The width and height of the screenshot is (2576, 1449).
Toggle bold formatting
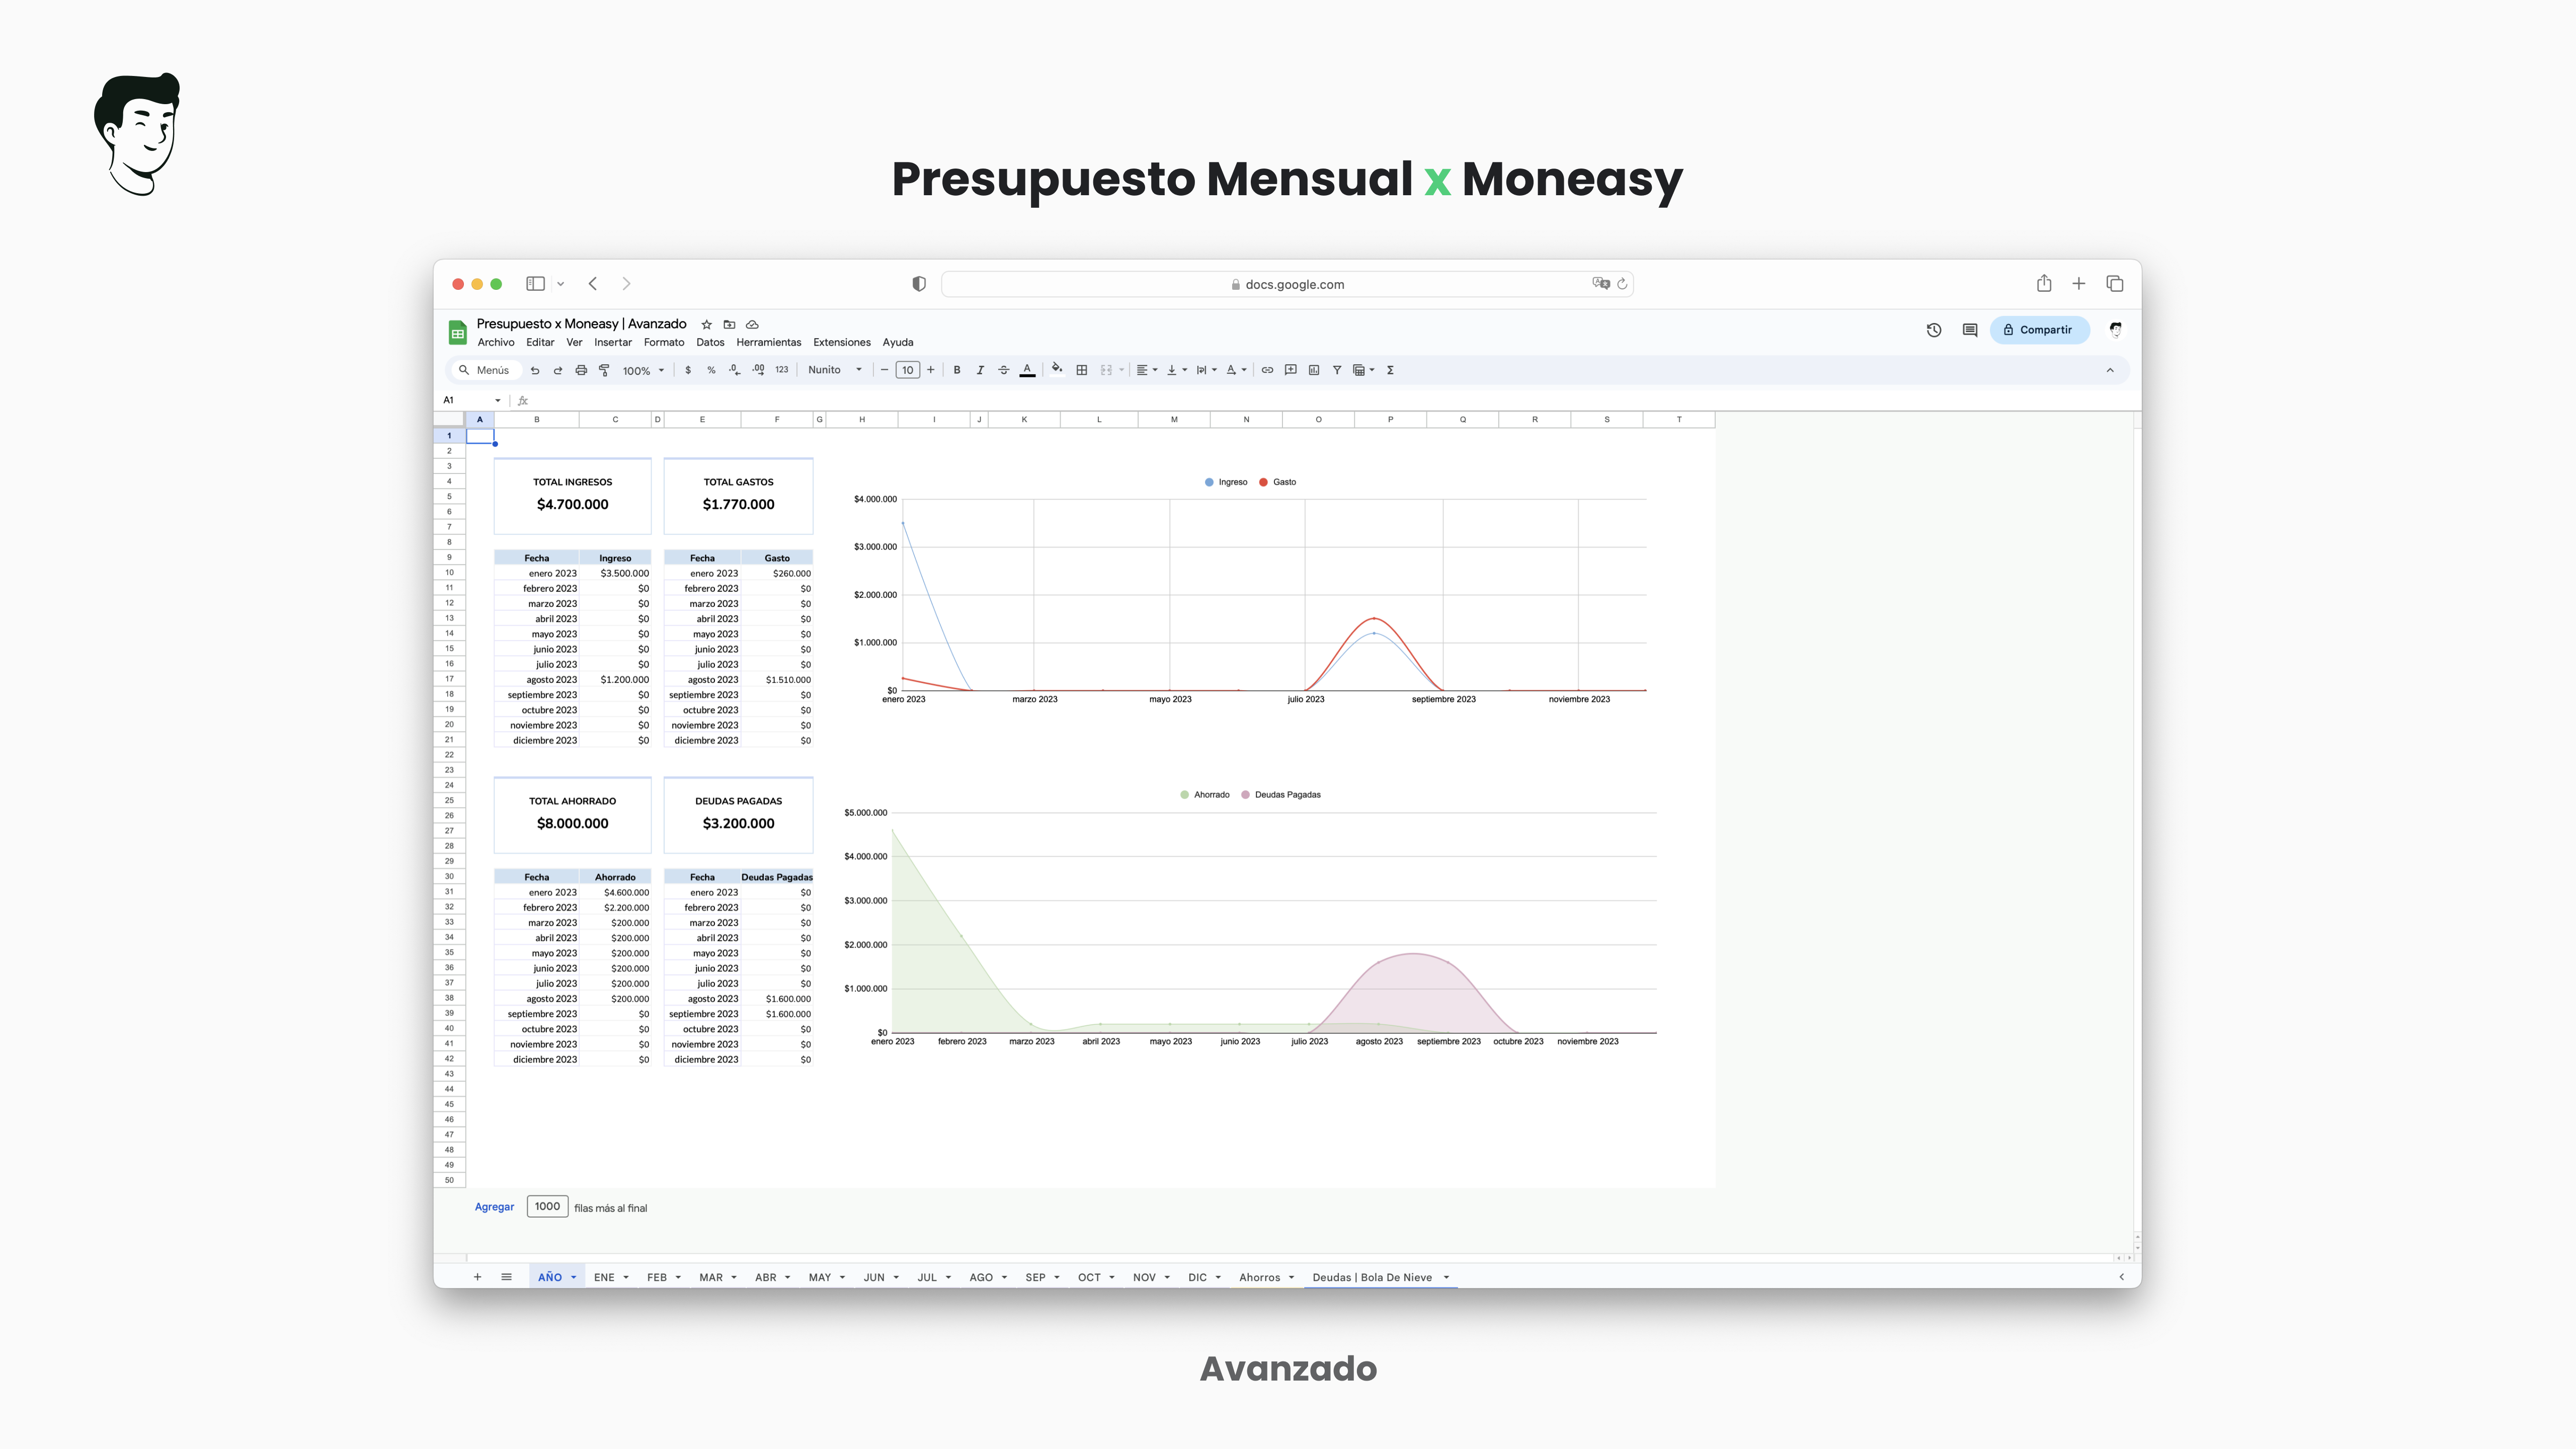[x=957, y=370]
